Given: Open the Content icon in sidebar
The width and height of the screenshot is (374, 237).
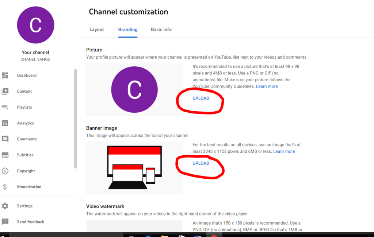Looking at the screenshot, I should [x=5, y=91].
